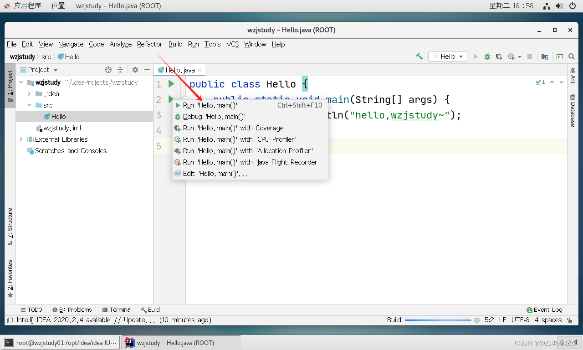Choose Run with 'CPU Profiler' entry
This screenshot has height=350, width=583.
pyautogui.click(x=250, y=139)
